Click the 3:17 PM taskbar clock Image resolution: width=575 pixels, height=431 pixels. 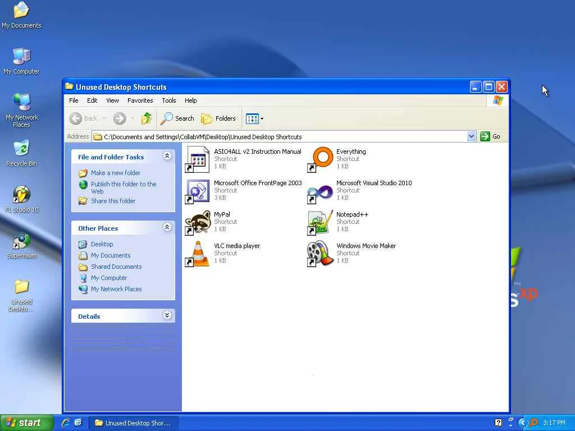554,423
